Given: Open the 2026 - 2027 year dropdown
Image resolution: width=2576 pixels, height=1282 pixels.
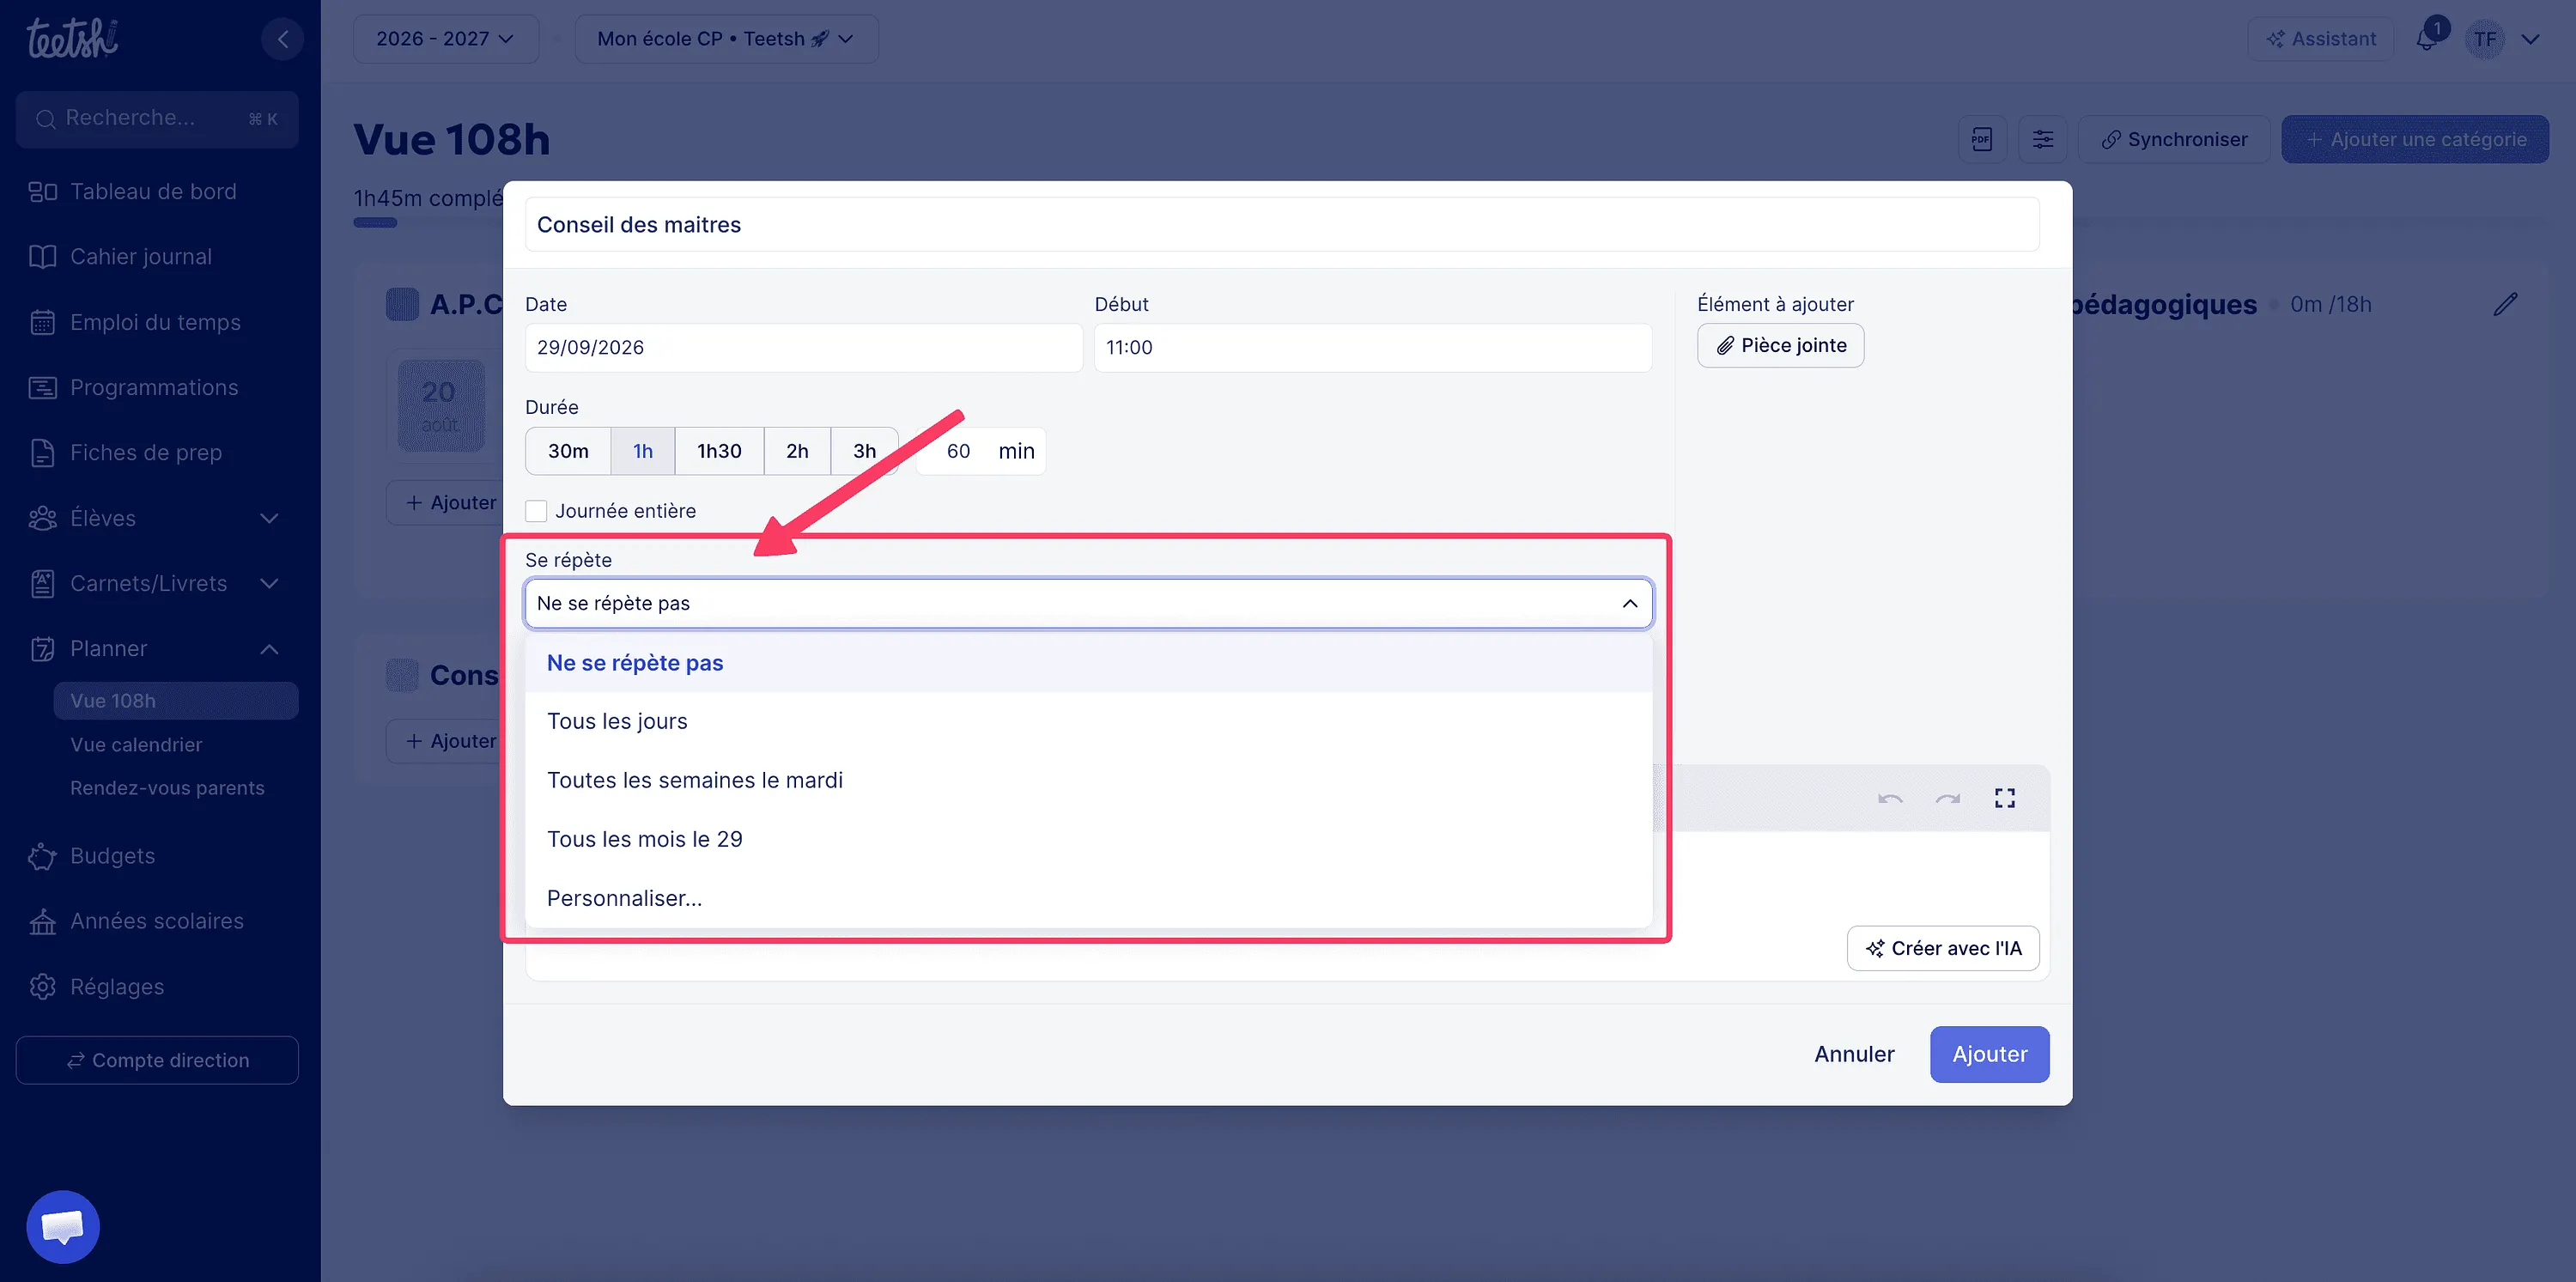Looking at the screenshot, I should coord(445,39).
